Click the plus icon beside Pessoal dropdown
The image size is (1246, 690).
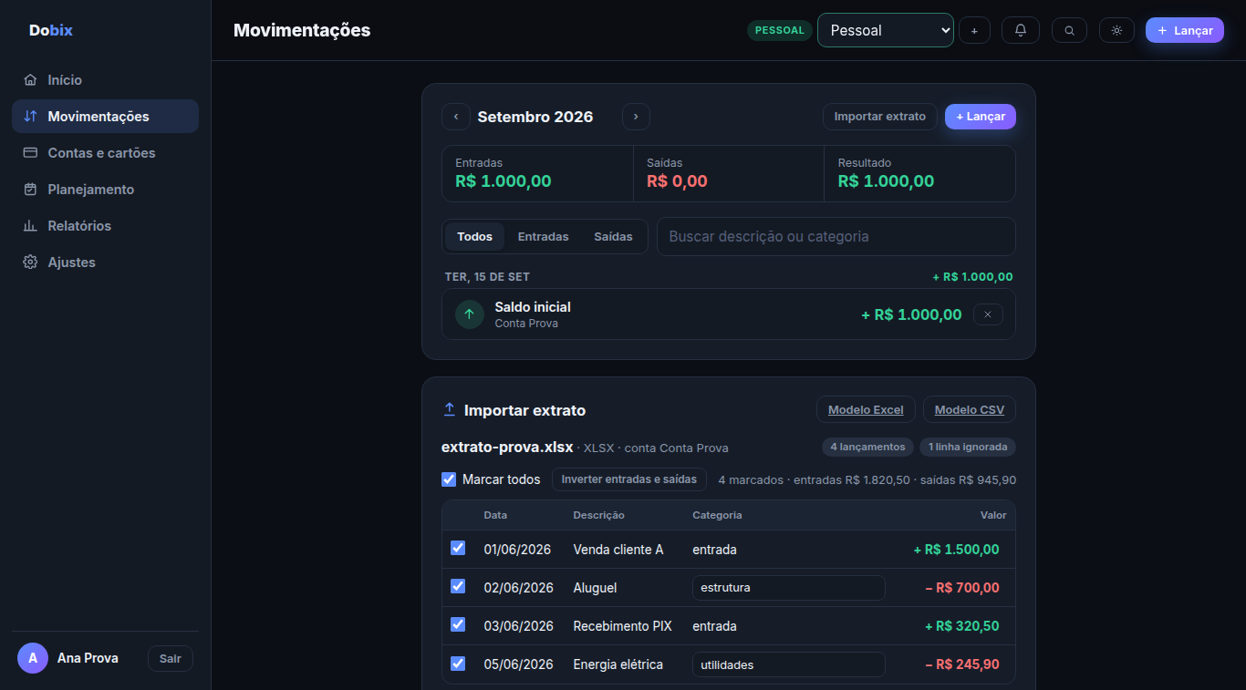pos(974,30)
